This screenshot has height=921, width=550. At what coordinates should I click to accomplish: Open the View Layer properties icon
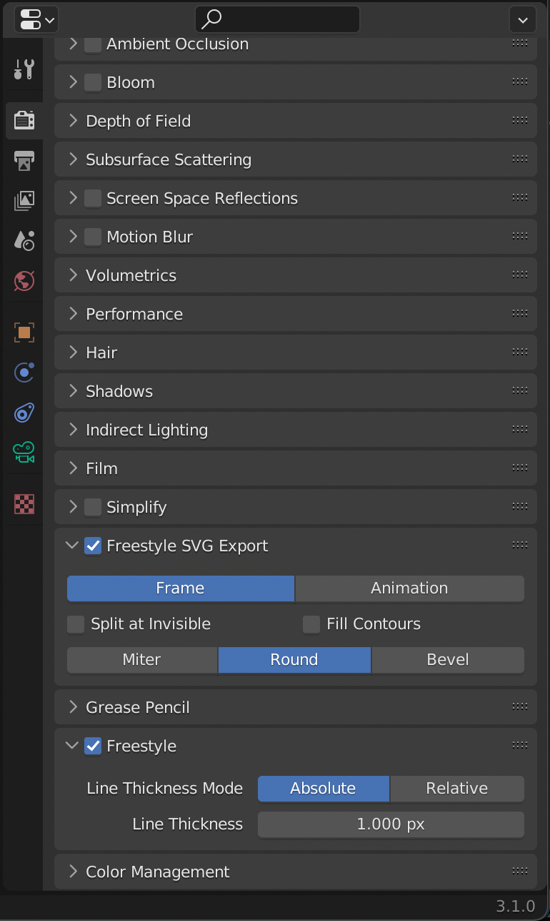pyautogui.click(x=24, y=200)
